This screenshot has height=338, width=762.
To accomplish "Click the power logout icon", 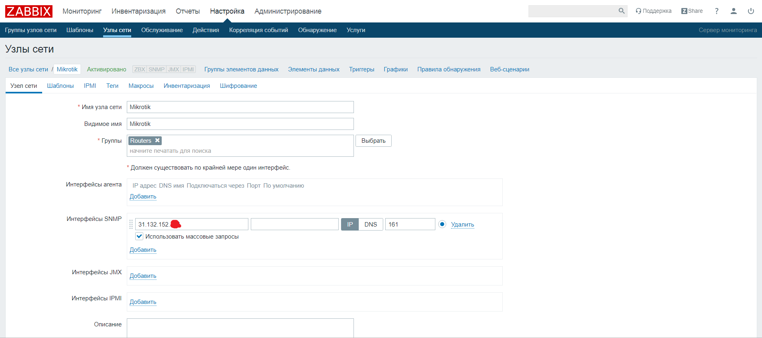I will click(x=751, y=11).
